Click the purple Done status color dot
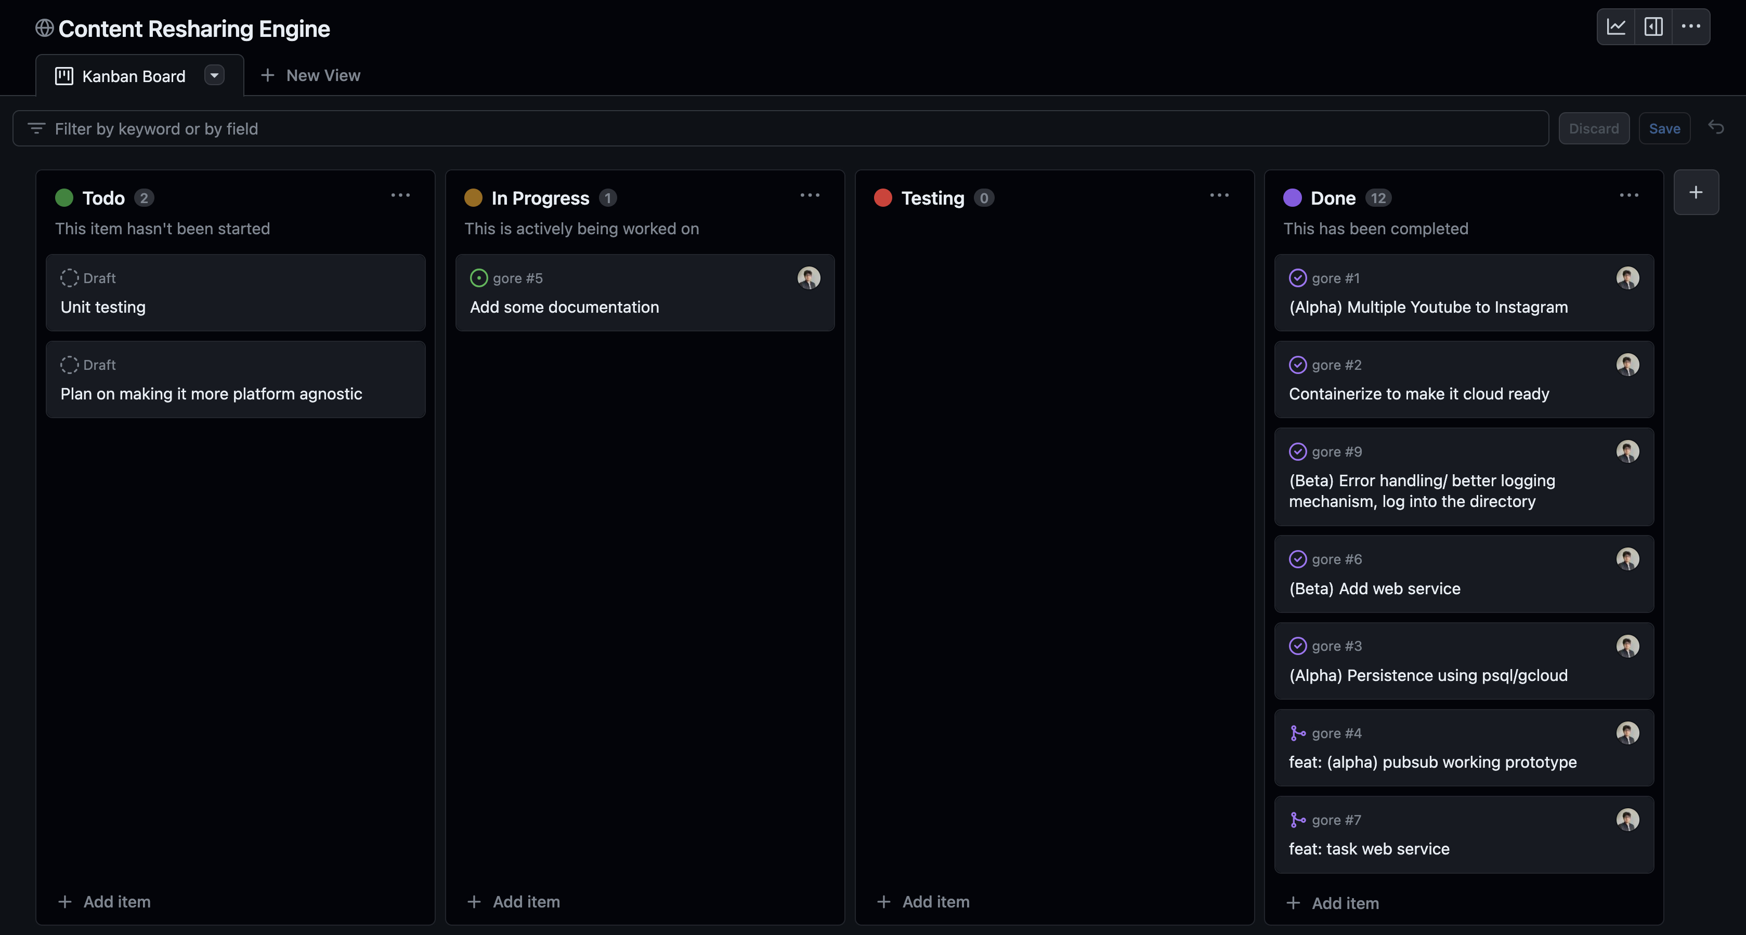Viewport: 1746px width, 935px height. 1292,198
